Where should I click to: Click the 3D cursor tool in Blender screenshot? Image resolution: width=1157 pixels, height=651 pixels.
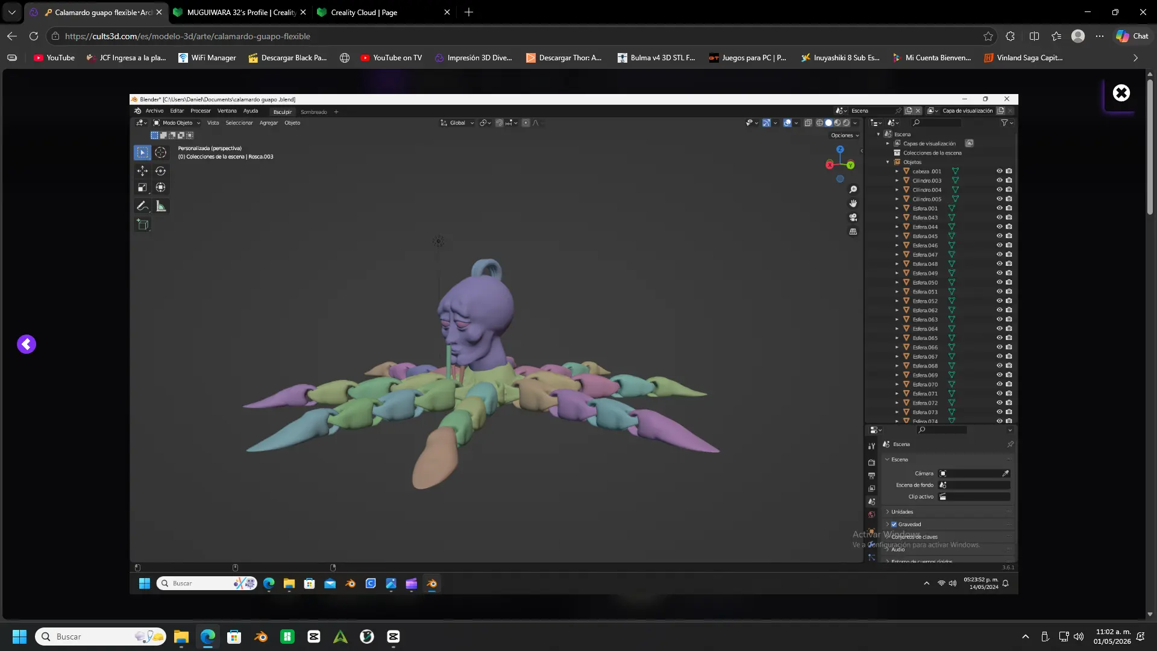point(160,153)
